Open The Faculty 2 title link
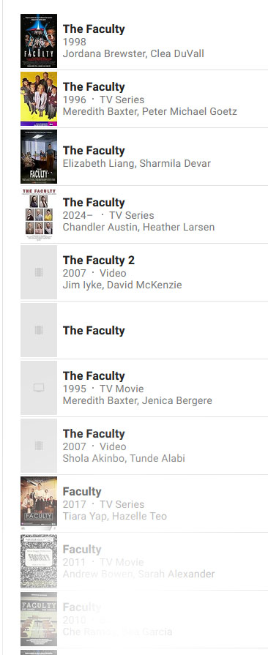This screenshot has height=655, width=268. click(x=99, y=261)
